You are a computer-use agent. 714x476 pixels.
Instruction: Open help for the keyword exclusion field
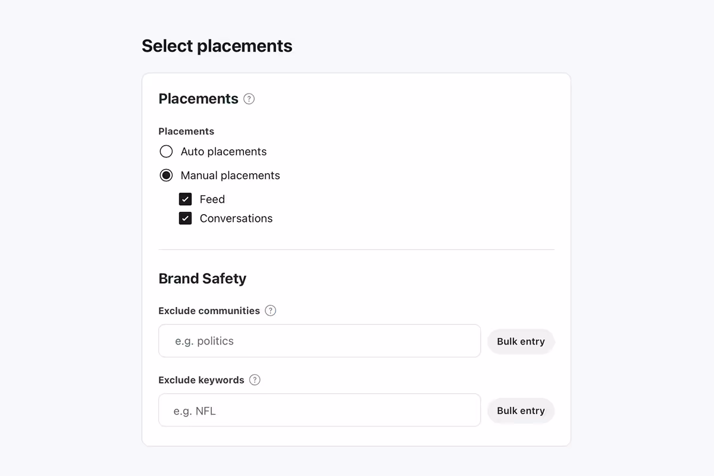point(255,380)
